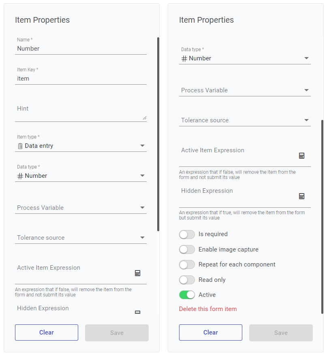The image size is (329, 358).
Task: Expand the Item type dropdown
Action: pyautogui.click(x=142, y=146)
